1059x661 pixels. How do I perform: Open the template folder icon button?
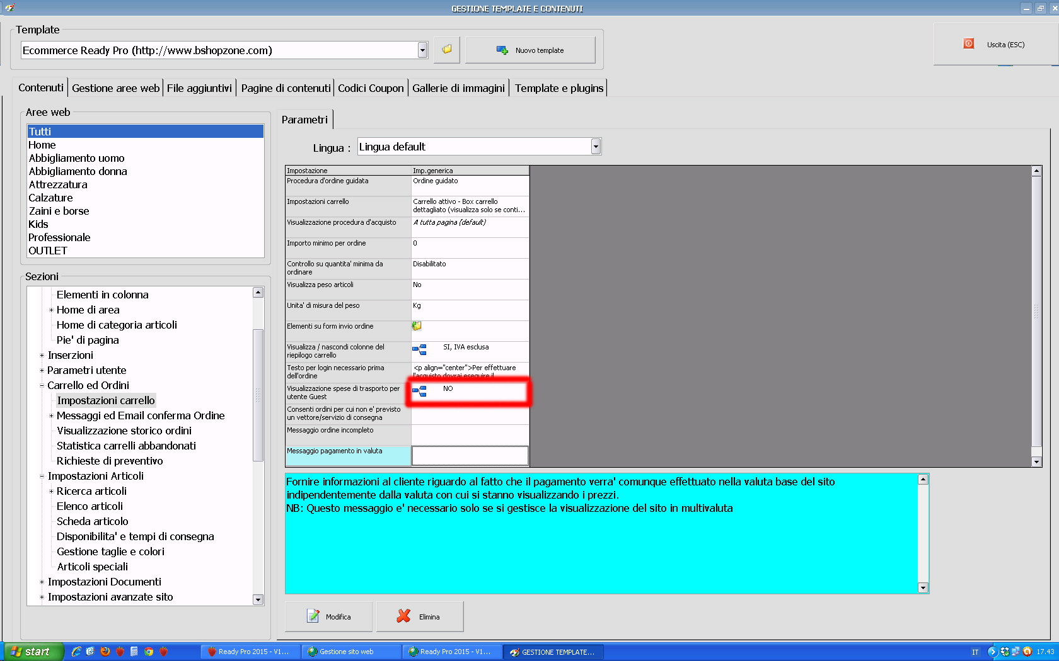coord(447,50)
